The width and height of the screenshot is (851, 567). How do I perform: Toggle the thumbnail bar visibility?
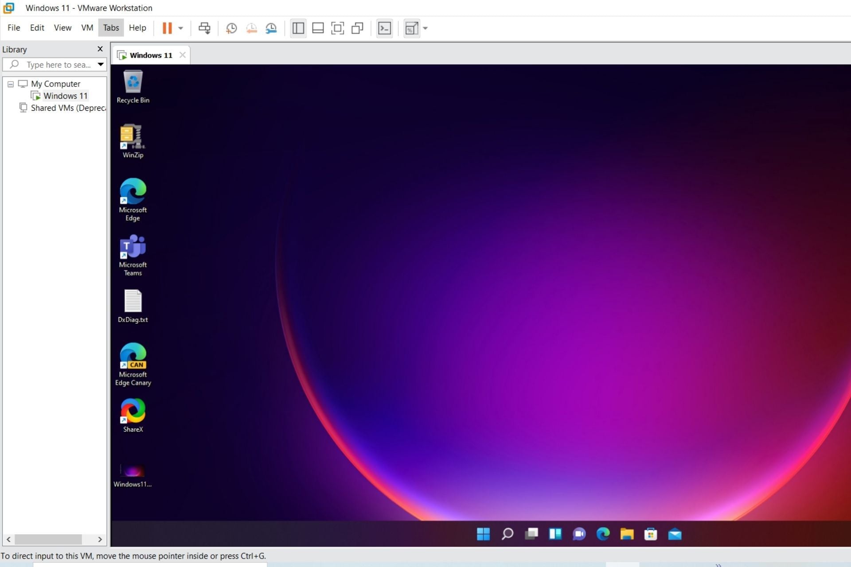(318, 28)
